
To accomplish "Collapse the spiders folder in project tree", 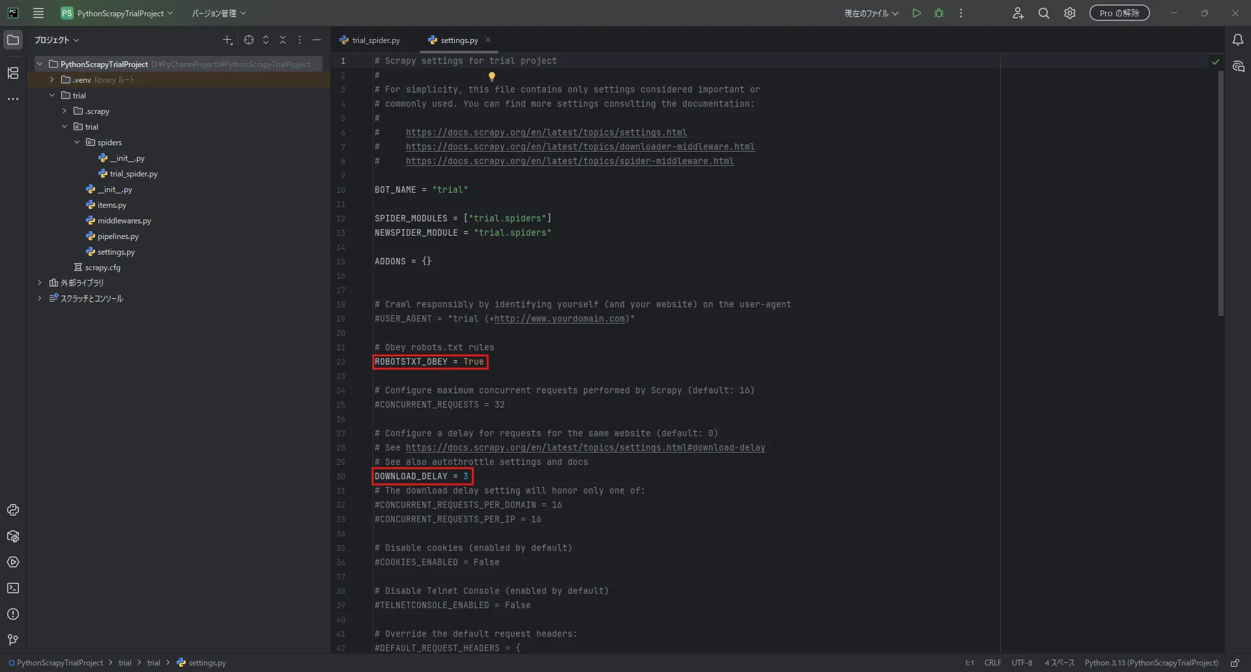I will click(x=77, y=142).
